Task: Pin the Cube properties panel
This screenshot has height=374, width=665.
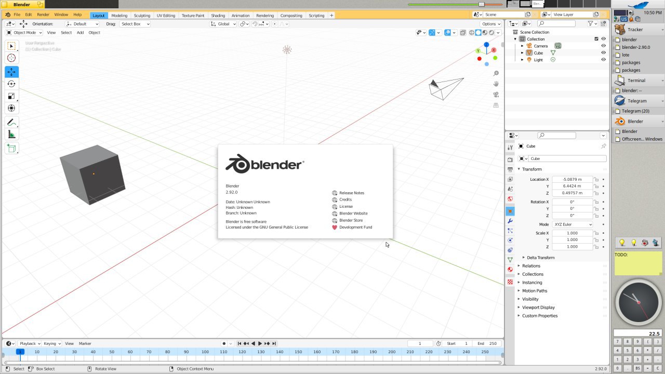Action: point(603,146)
